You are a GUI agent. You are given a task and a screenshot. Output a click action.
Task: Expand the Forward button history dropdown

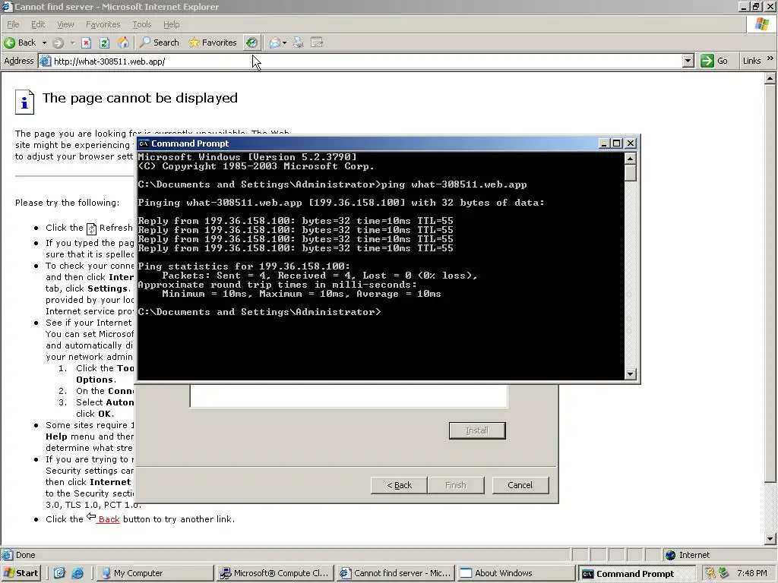click(72, 43)
